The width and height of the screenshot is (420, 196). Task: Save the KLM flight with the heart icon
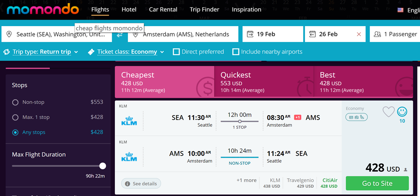pos(388,111)
